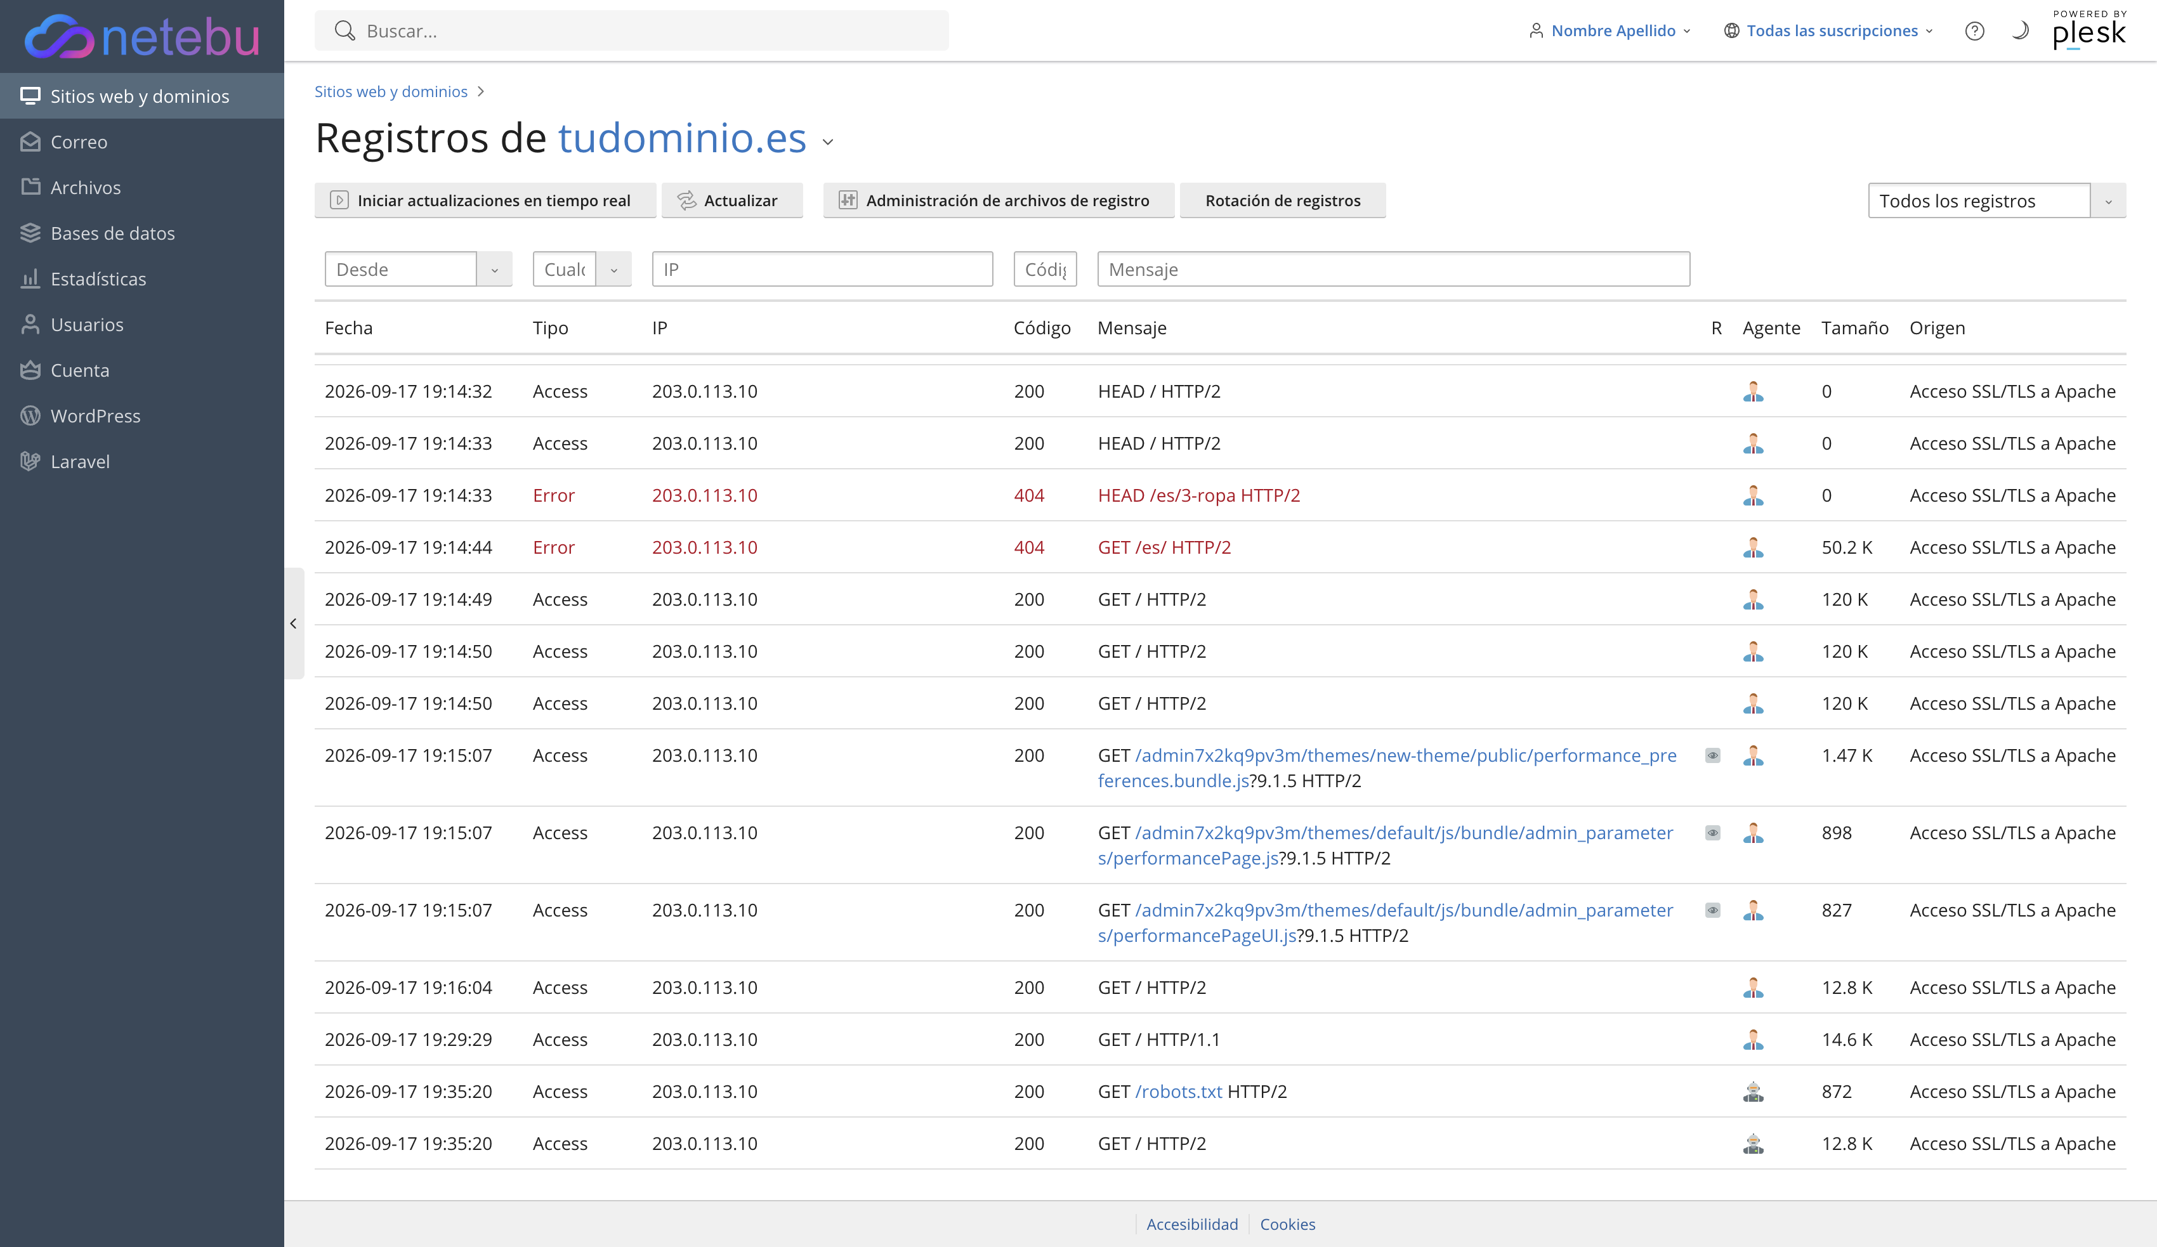Viewport: 2157px width, 1247px height.
Task: Click the referrer eye icon for performancePage.js
Action: coord(1713,833)
